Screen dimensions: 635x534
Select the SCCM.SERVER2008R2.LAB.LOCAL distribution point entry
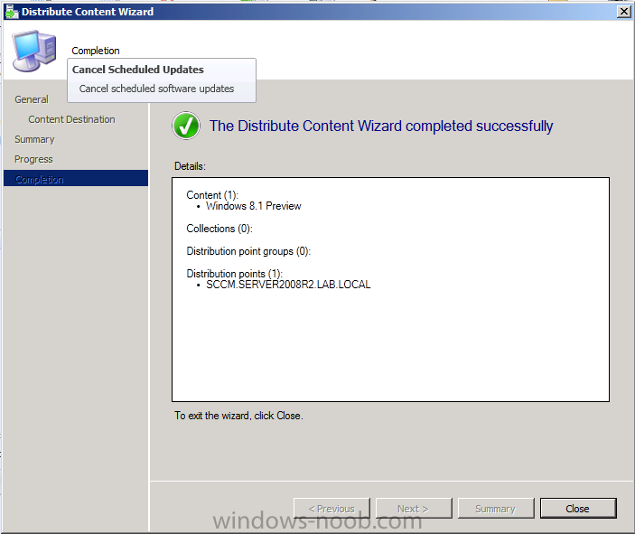pyautogui.click(x=288, y=285)
